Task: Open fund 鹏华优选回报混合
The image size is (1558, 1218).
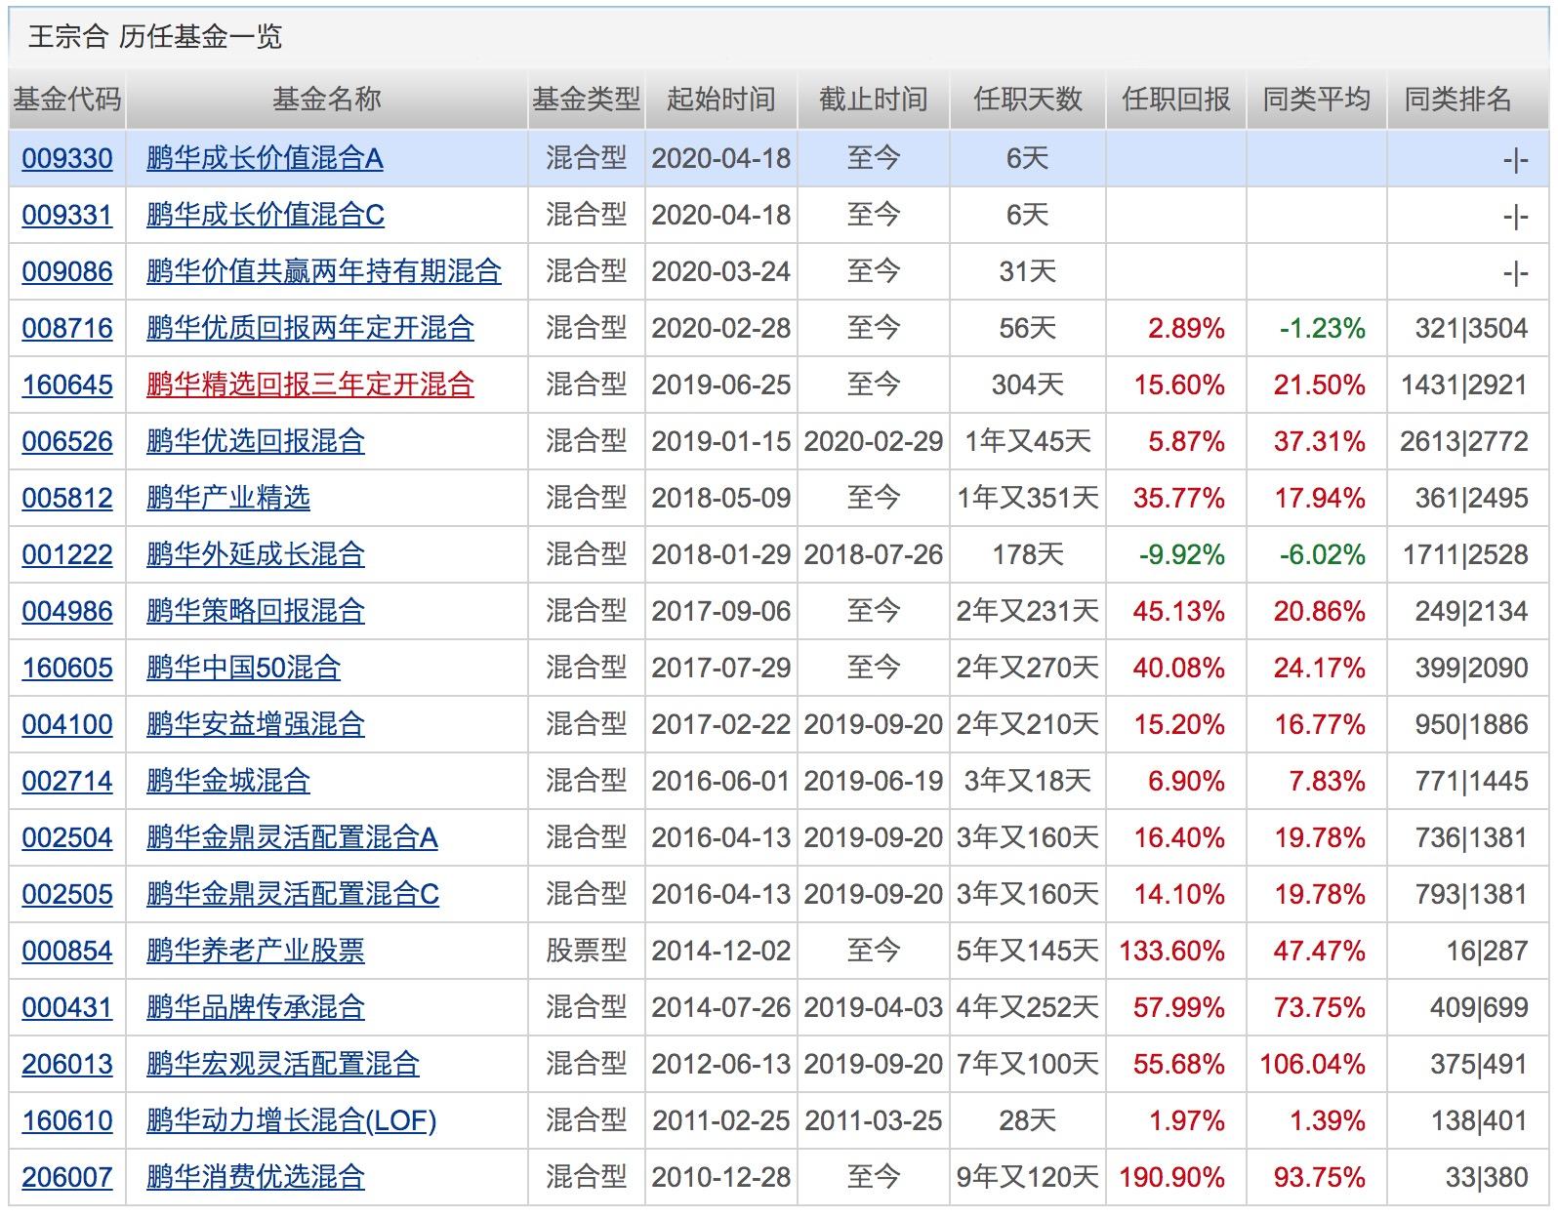Action: 256,441
